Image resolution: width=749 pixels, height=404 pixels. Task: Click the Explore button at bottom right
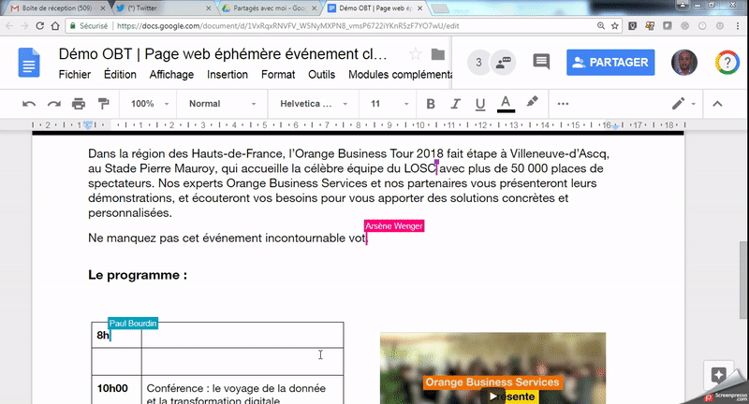tap(718, 374)
